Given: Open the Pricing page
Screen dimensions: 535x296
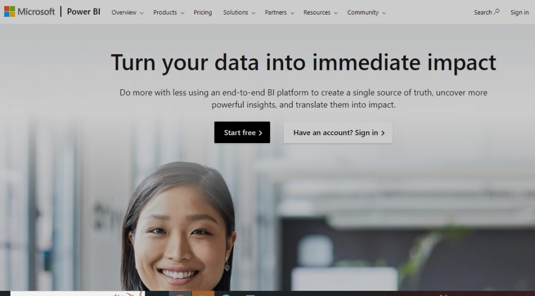Looking at the screenshot, I should point(203,13).
